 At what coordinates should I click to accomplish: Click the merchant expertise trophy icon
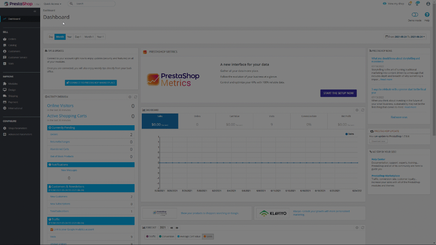(417, 4)
